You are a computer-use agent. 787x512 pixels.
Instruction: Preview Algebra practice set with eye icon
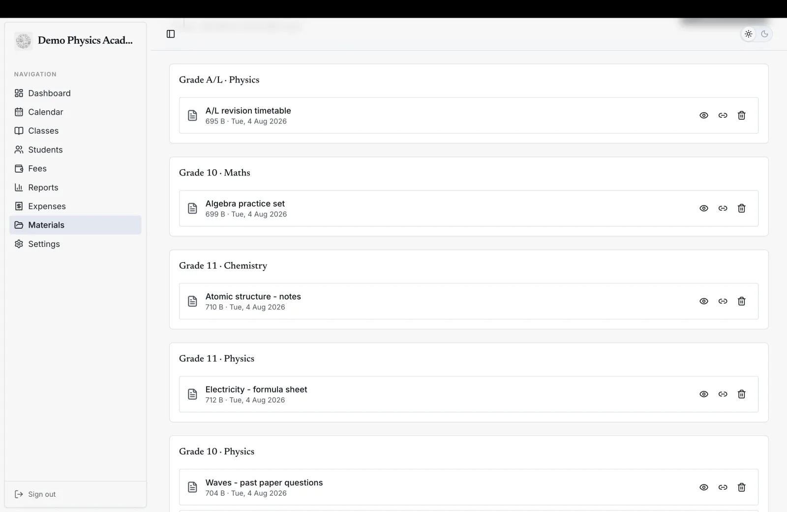[704, 208]
